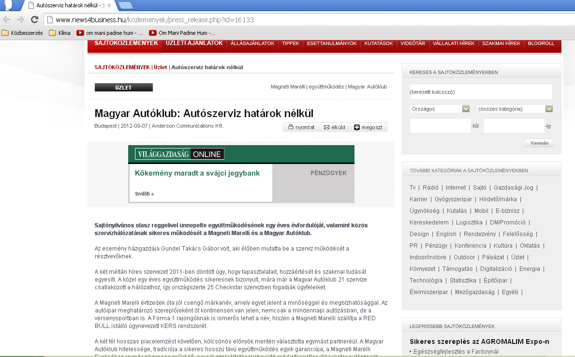Image resolution: width=575 pixels, height=357 pixels.
Task: Open the Hirdető/márka category link
Action: coord(498,199)
